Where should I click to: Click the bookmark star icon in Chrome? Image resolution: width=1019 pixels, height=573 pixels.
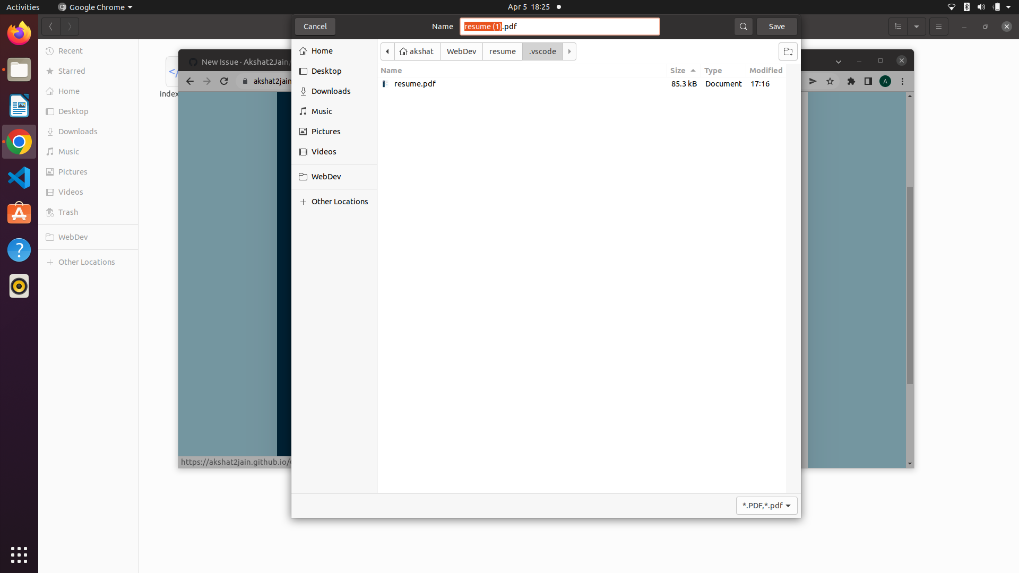830,81
